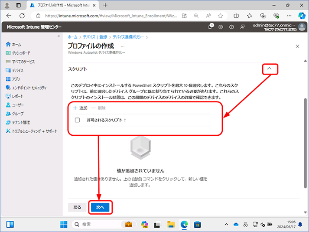This screenshot has width=309, height=232.
Task: Open a new browser tab
Action: click(x=105, y=5)
